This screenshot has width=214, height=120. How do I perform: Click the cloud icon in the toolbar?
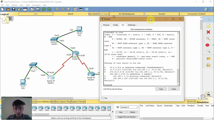click(86, 9)
